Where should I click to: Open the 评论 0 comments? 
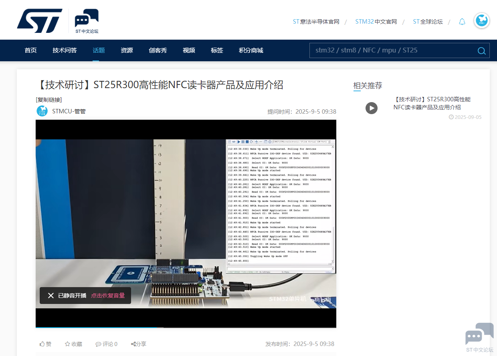[107, 344]
